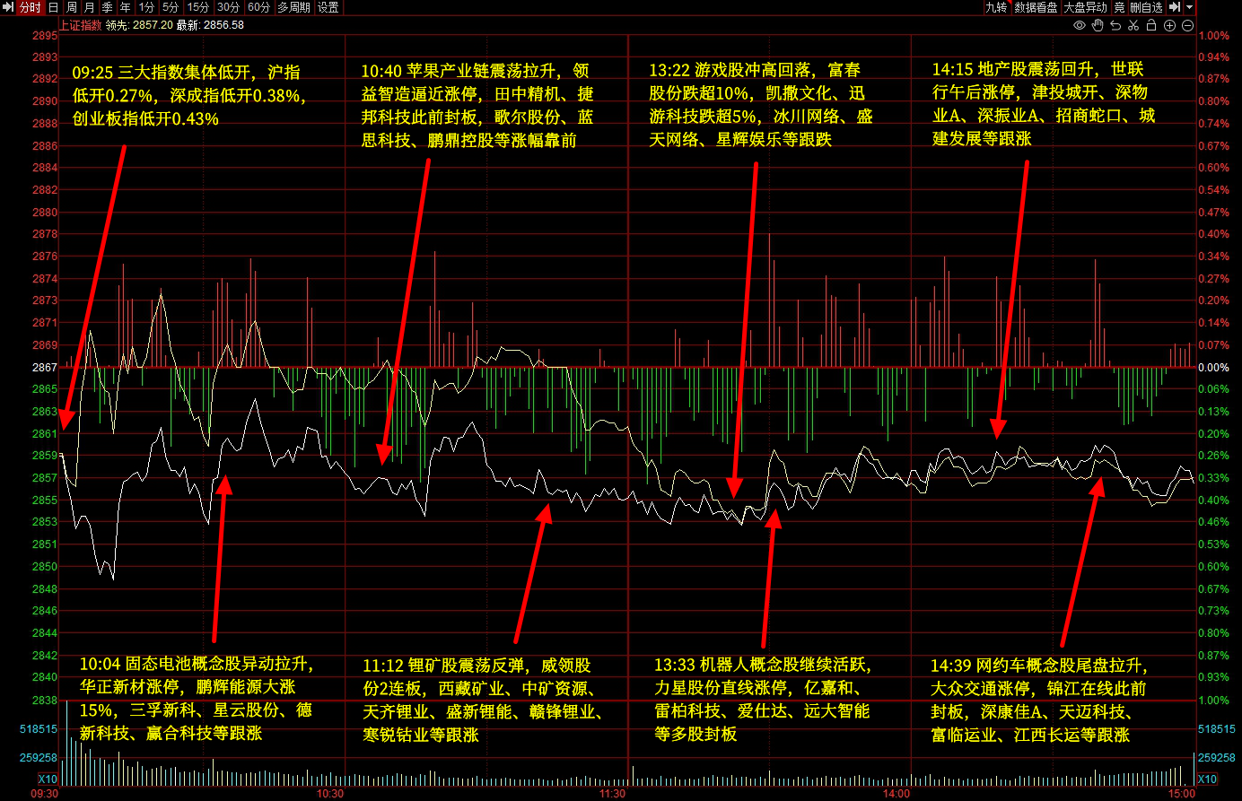Zoom in with the plus circle icon

[x=1169, y=25]
